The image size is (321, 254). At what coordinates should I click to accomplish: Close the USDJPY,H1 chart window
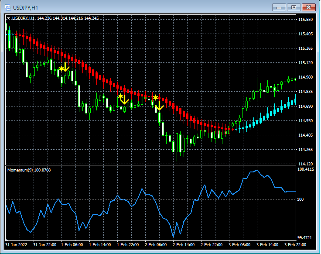pyautogui.click(x=308, y=7)
